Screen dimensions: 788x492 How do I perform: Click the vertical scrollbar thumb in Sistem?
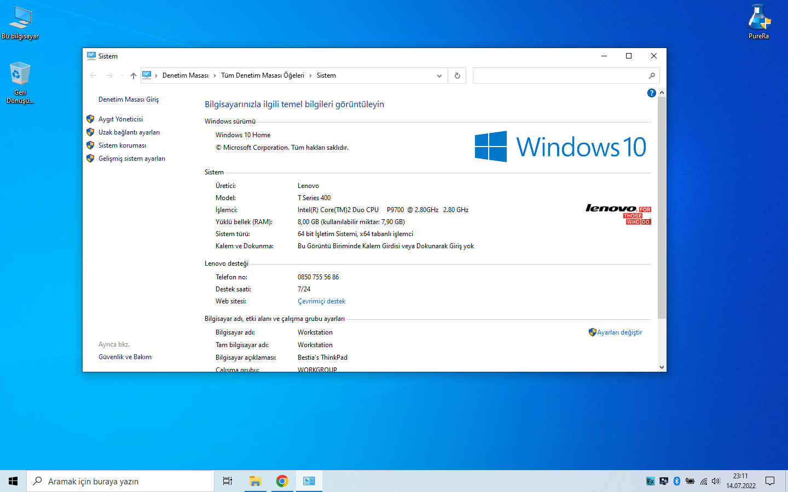pos(662,208)
